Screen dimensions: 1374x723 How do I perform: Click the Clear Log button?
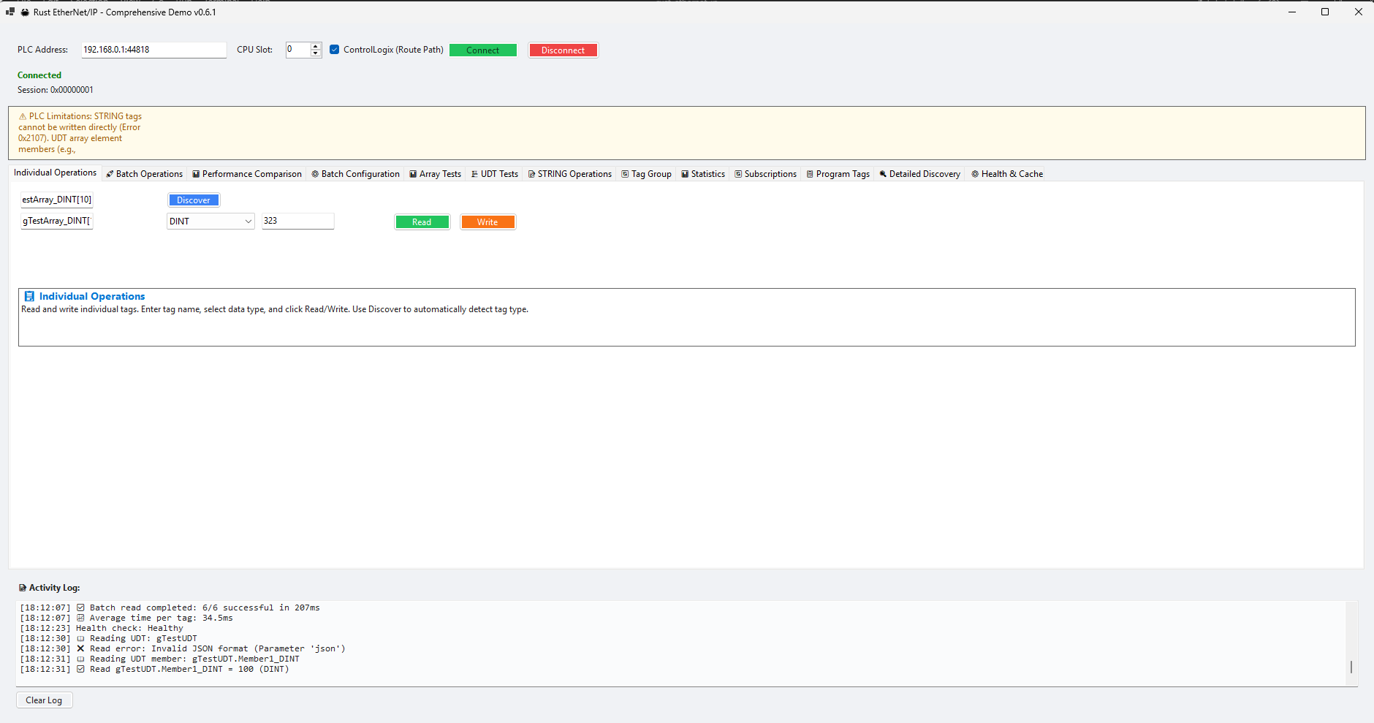click(44, 700)
